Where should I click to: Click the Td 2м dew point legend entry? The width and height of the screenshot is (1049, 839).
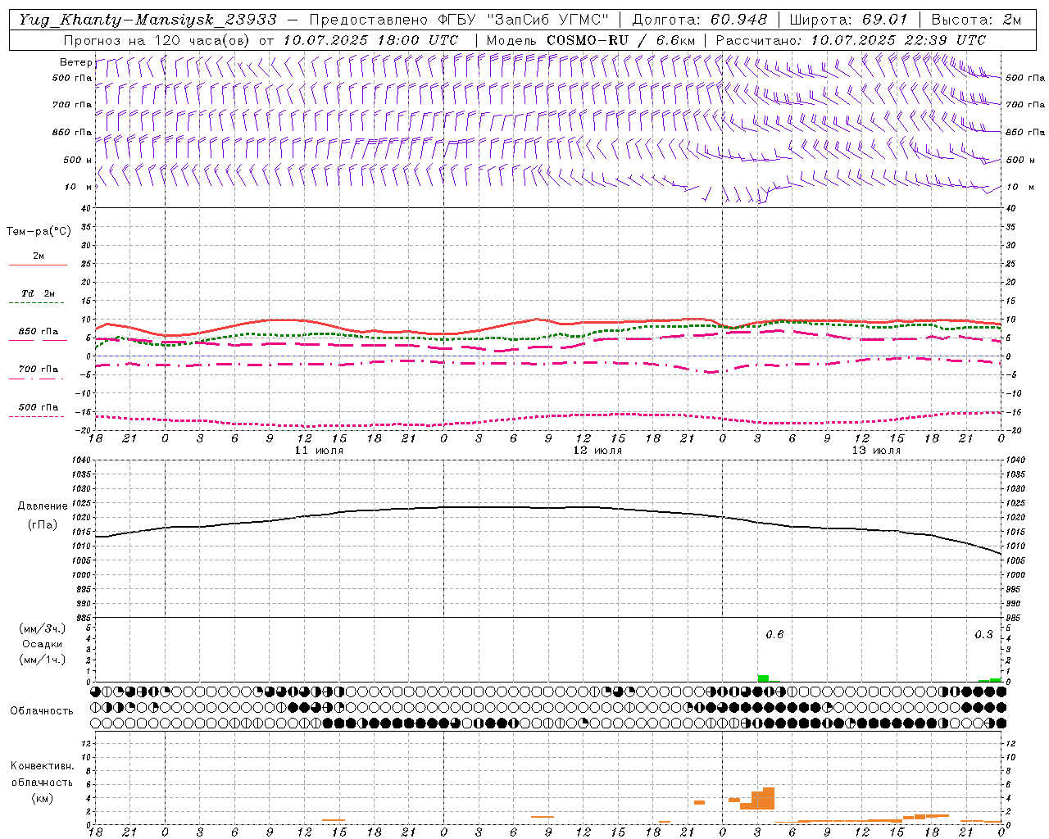(39, 293)
